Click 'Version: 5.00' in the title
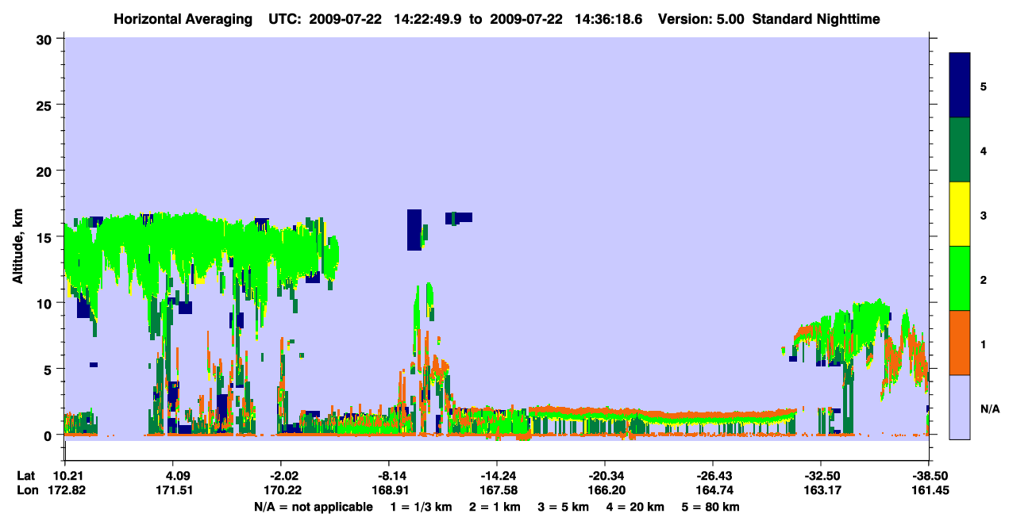1032x529 pixels. pyautogui.click(x=701, y=18)
